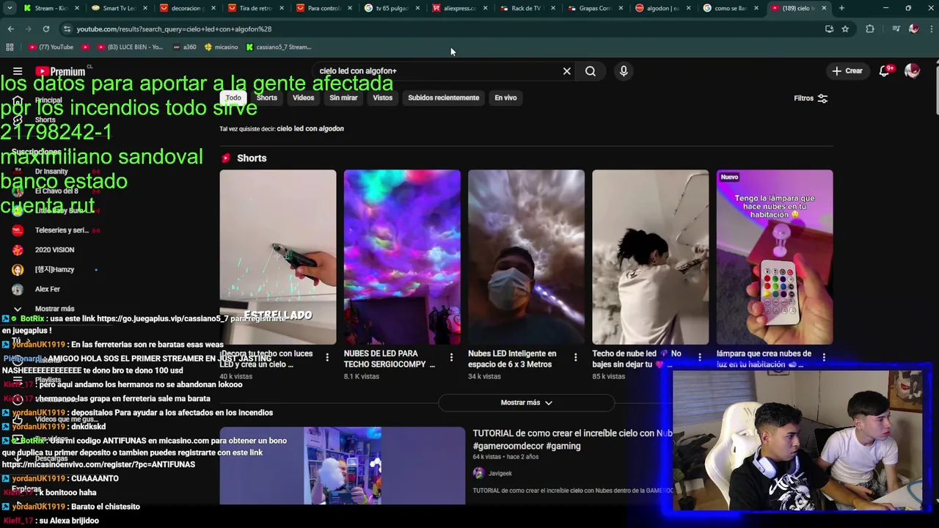Open the Javigeek tutorial video thumbnail
Viewport: 939px width, 528px height.
pyautogui.click(x=342, y=466)
